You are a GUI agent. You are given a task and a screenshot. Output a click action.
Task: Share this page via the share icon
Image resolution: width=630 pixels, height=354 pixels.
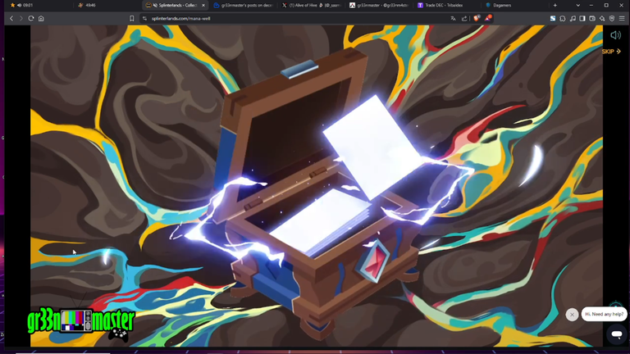pos(464,19)
